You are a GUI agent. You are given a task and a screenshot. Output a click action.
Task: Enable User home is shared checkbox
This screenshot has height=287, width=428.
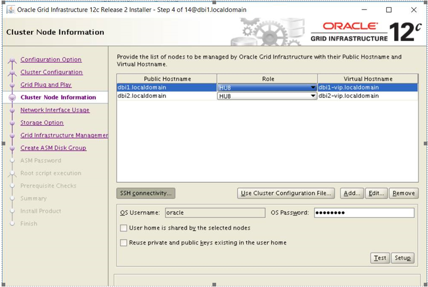[124, 228]
